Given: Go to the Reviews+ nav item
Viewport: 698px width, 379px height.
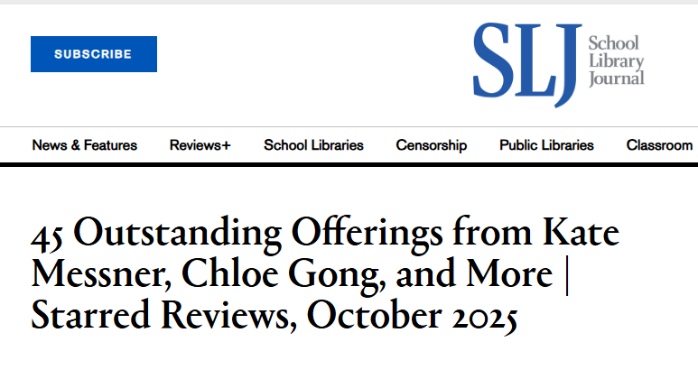Looking at the screenshot, I should (x=200, y=145).
